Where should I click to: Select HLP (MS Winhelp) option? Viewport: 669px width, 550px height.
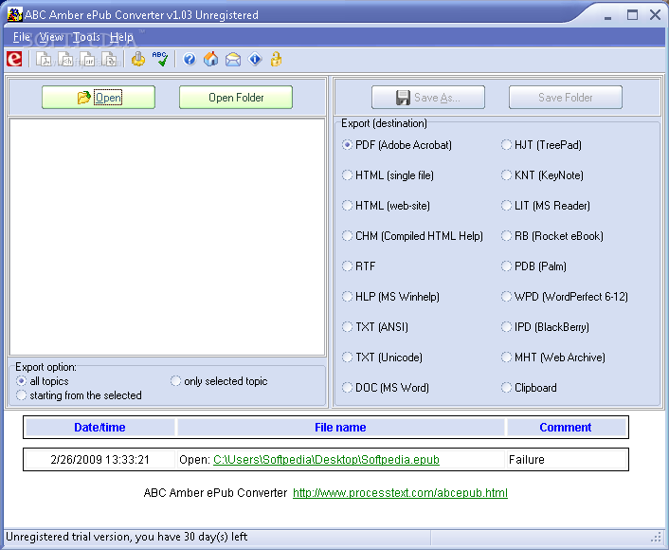click(x=390, y=297)
